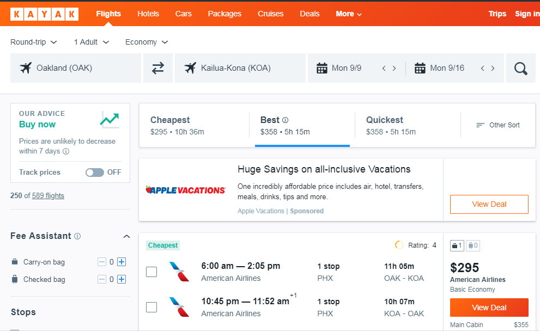Click the search magnifier button

point(521,68)
